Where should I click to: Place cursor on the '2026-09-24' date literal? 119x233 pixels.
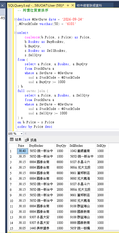pos(73,19)
